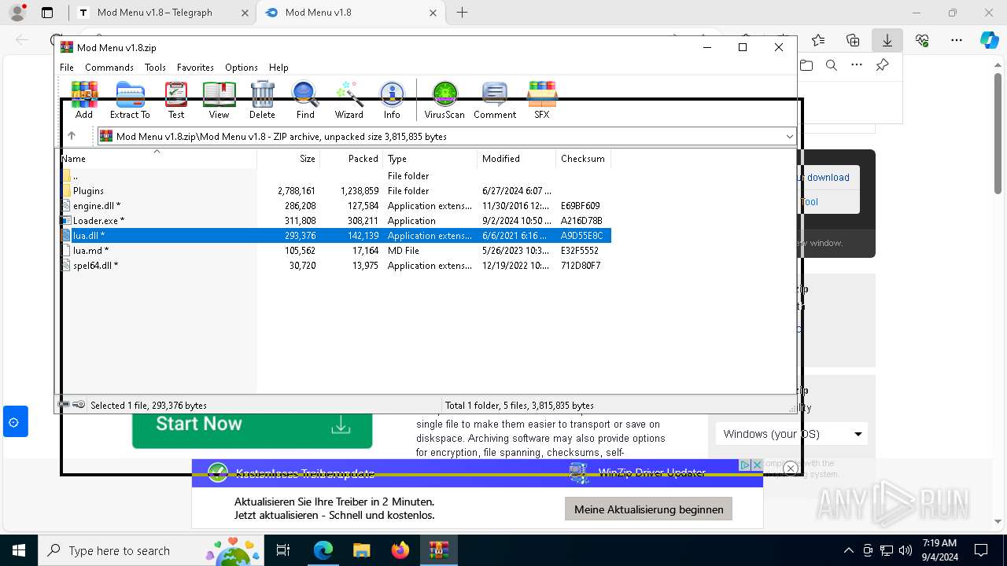Click the SFX toolbar icon

542,100
